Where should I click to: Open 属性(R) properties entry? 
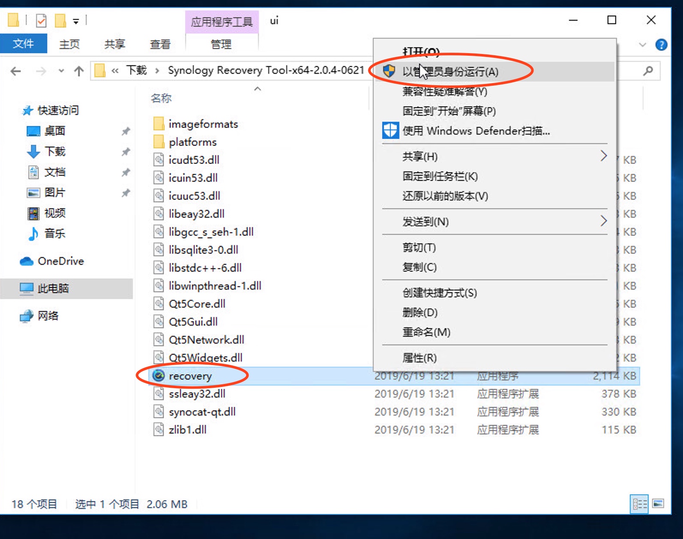coord(494,358)
